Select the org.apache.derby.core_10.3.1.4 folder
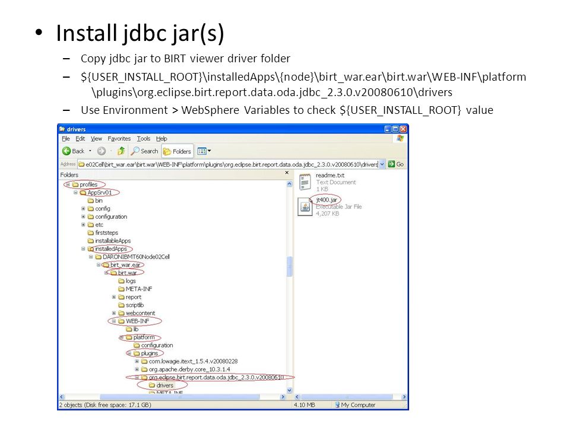Image resolution: width=570 pixels, height=427 pixels. [185, 369]
